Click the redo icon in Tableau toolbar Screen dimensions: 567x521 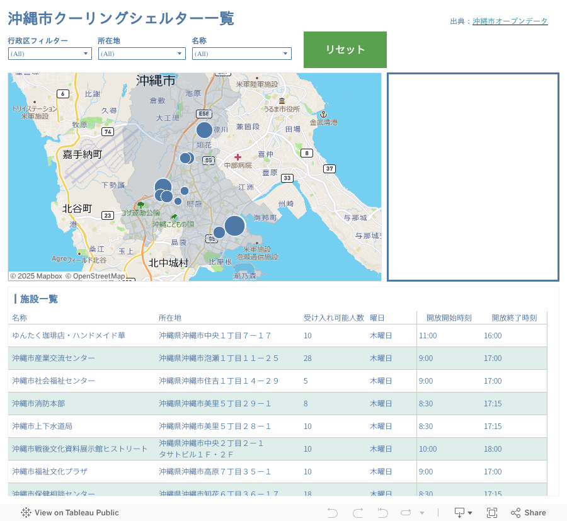point(358,512)
